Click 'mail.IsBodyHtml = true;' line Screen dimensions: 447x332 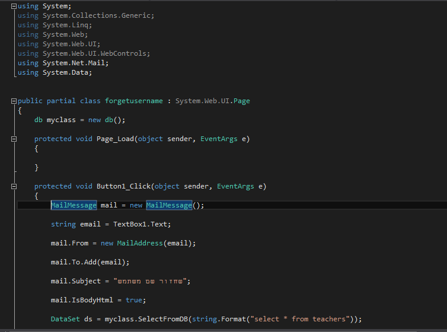(98, 300)
